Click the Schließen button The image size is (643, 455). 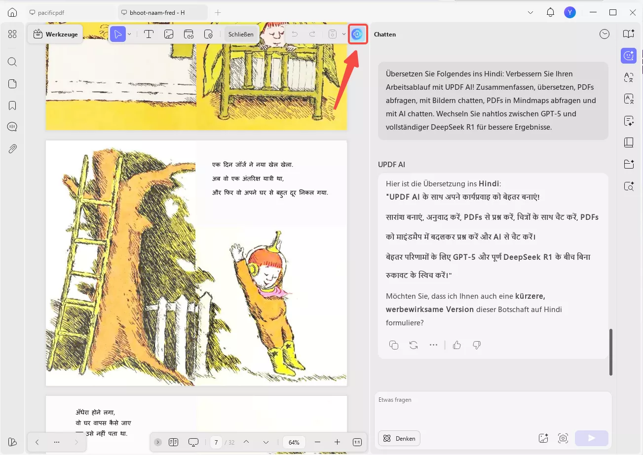click(241, 34)
